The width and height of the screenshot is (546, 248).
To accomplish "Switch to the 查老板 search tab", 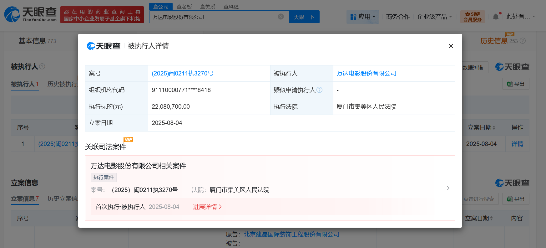I will point(184,7).
